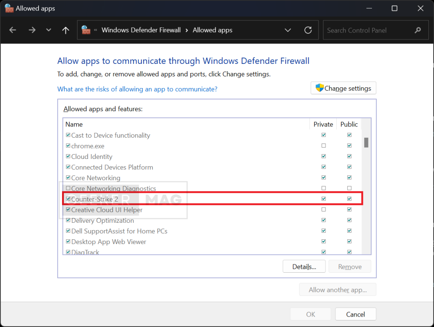Click the Remove button
Screen dimensions: 434x327
[x=350, y=266]
